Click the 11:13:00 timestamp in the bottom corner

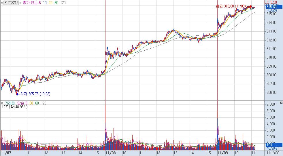273,153
